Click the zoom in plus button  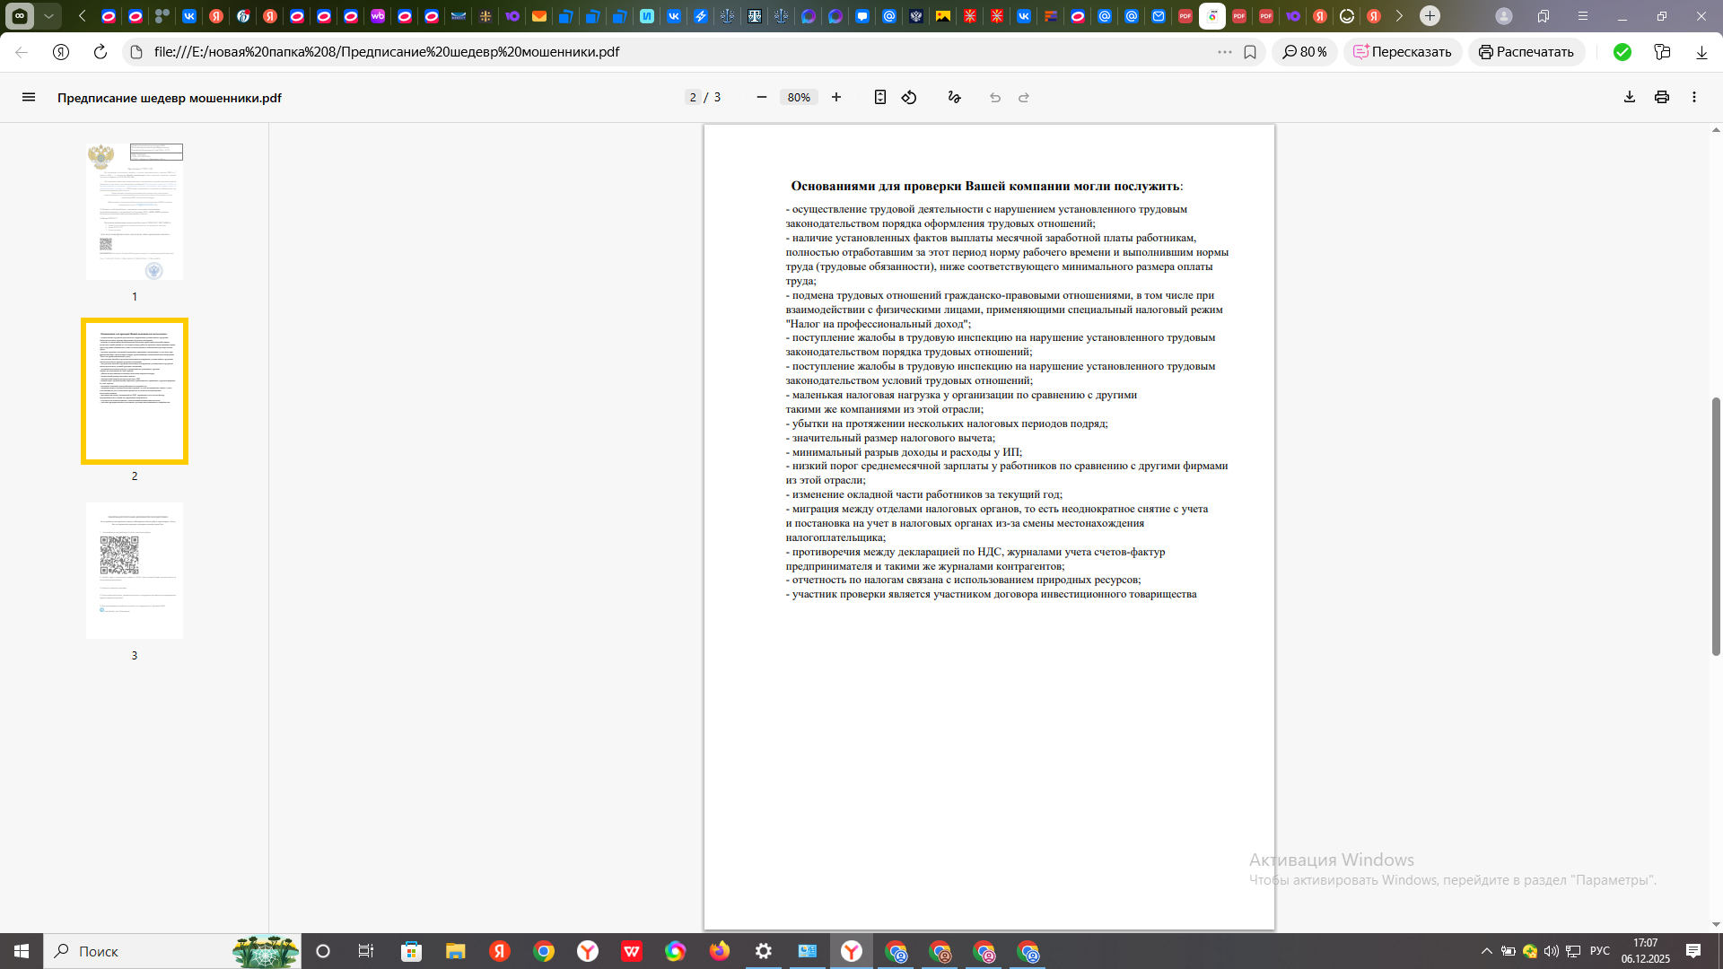(836, 97)
